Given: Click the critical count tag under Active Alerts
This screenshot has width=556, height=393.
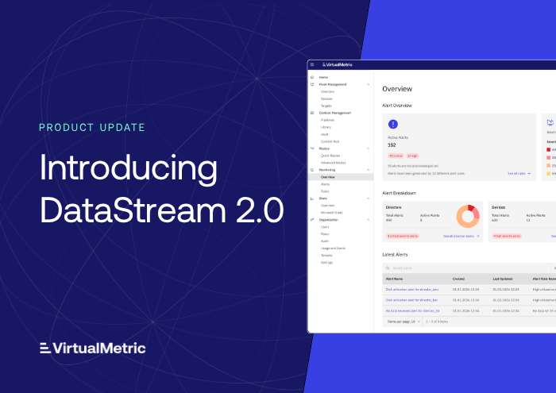Looking at the screenshot, I should pos(396,156).
